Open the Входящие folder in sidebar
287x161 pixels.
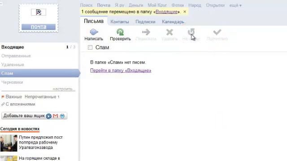click(x=13, y=47)
